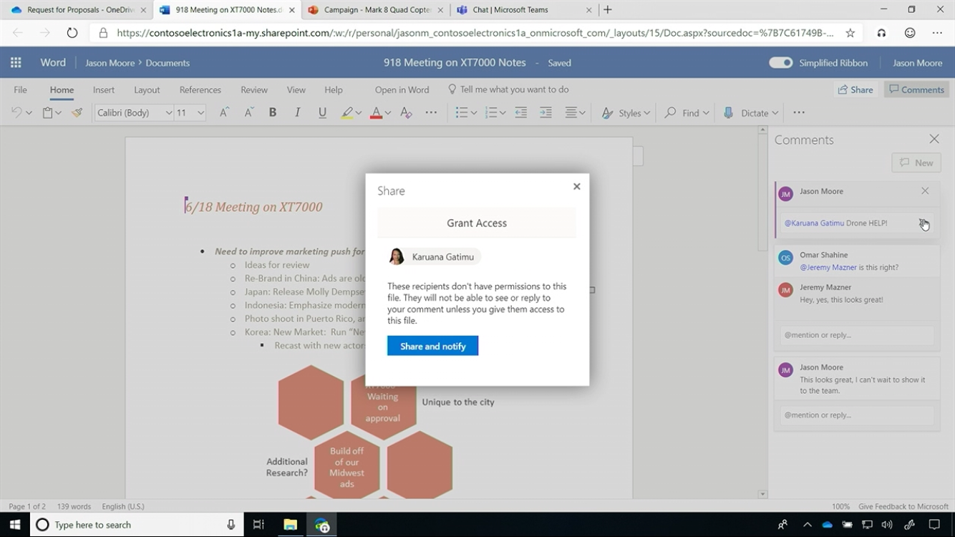Click the Decrease Indent icon

tap(520, 112)
